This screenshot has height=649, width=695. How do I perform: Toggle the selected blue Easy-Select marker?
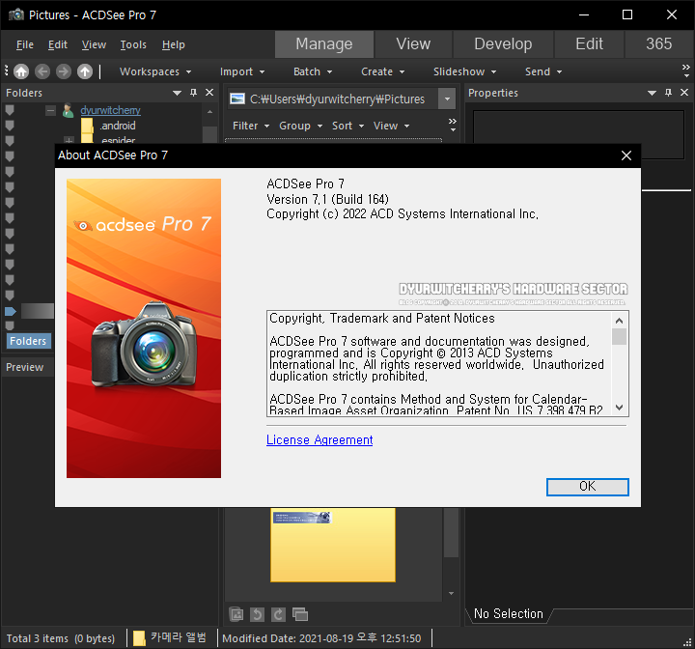(11, 311)
